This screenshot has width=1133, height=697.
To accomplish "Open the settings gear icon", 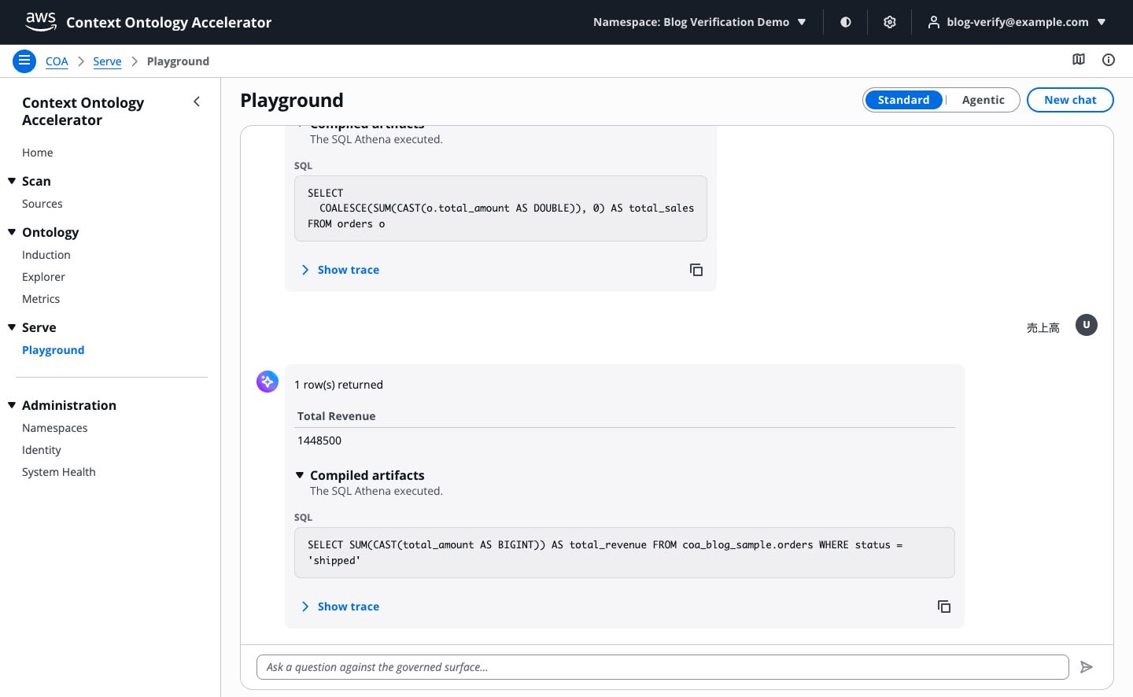I will 890,22.
